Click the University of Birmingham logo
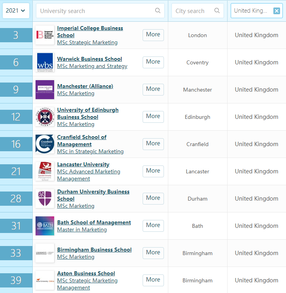 pos(45,253)
